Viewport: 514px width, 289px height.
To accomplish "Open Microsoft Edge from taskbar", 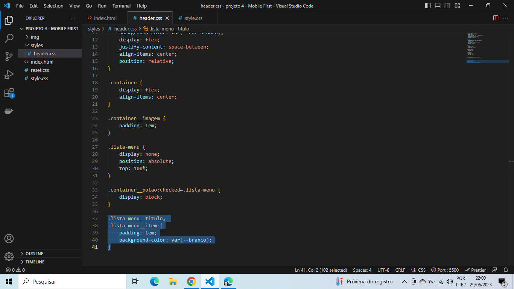I will pyautogui.click(x=154, y=281).
